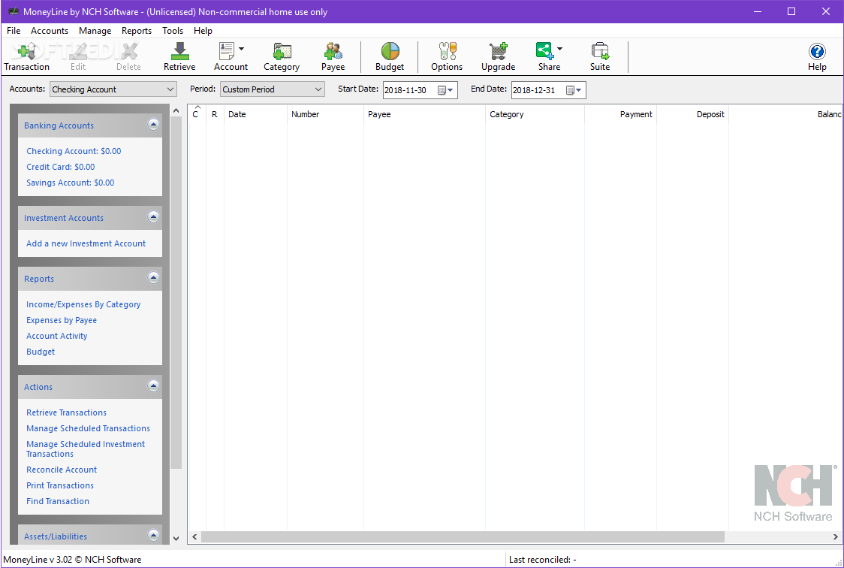This screenshot has height=568, width=844.
Task: Click Reconcile Account action link
Action: click(x=62, y=470)
